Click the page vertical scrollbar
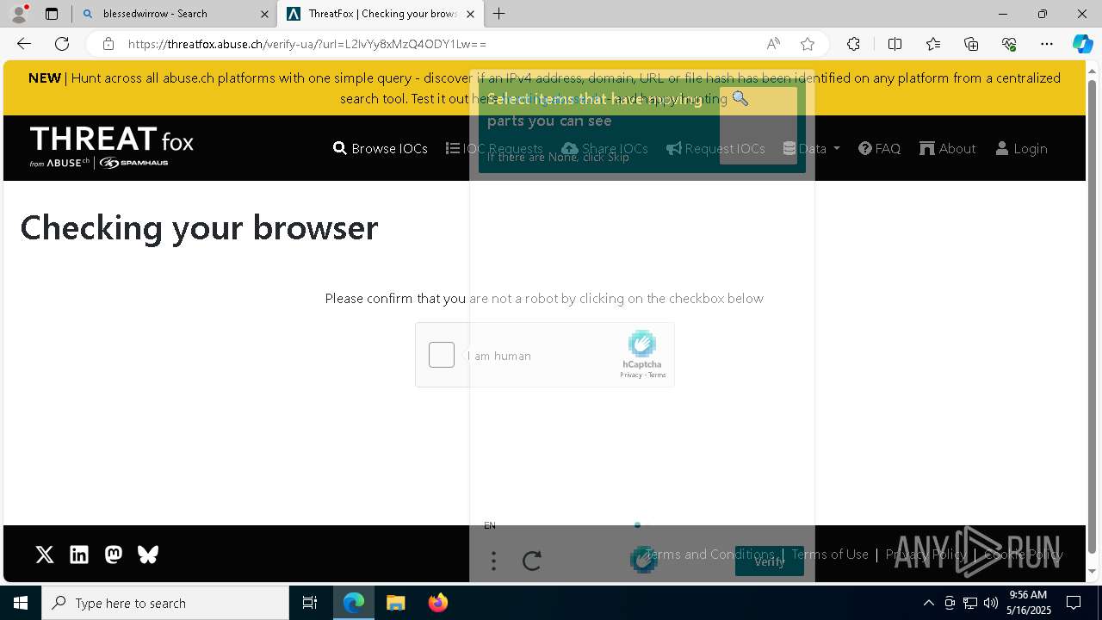The image size is (1102, 620). (x=1093, y=319)
